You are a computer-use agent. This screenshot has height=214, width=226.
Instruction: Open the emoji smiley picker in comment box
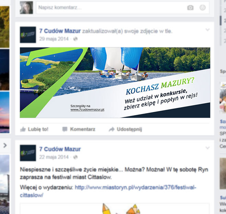tap(203, 8)
